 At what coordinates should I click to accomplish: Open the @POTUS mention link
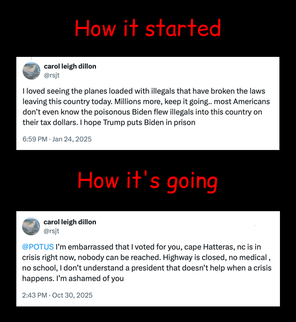point(38,247)
